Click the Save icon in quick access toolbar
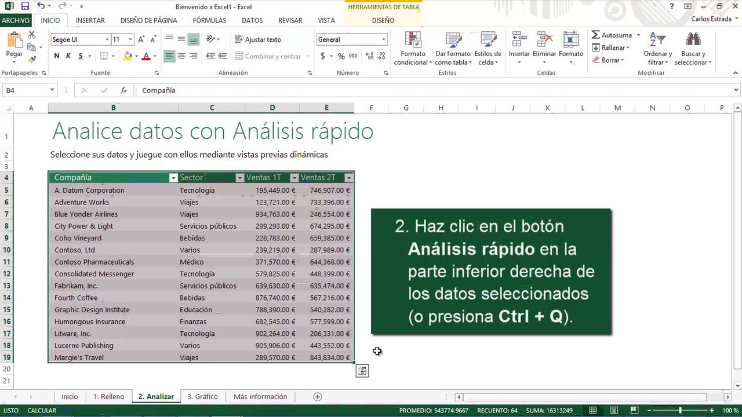 (x=25, y=6)
